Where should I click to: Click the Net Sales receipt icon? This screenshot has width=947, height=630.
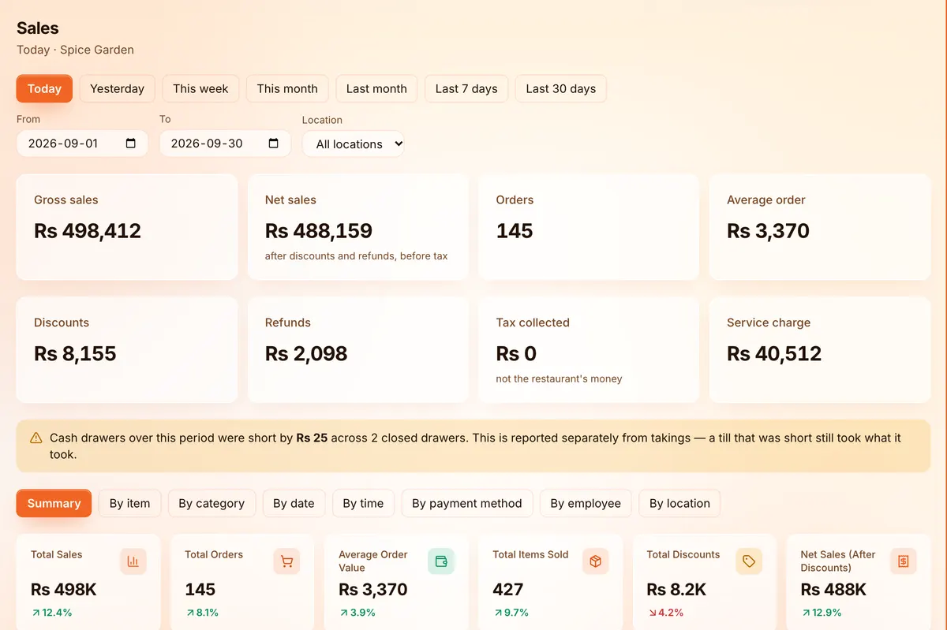tap(904, 561)
